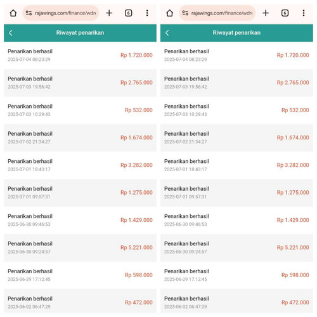
Task: Select right withdrawal dated 2025-06-02 06:47:29
Action: (x=236, y=302)
